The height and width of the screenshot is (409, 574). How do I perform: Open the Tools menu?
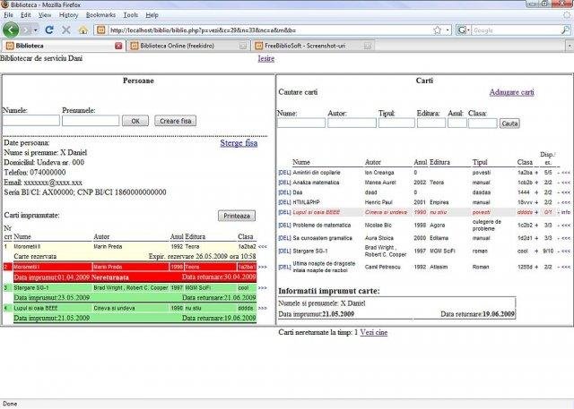131,15
